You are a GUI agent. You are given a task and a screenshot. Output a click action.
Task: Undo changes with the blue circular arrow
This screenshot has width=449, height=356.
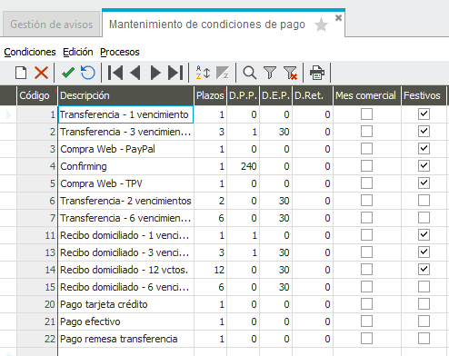[88, 73]
